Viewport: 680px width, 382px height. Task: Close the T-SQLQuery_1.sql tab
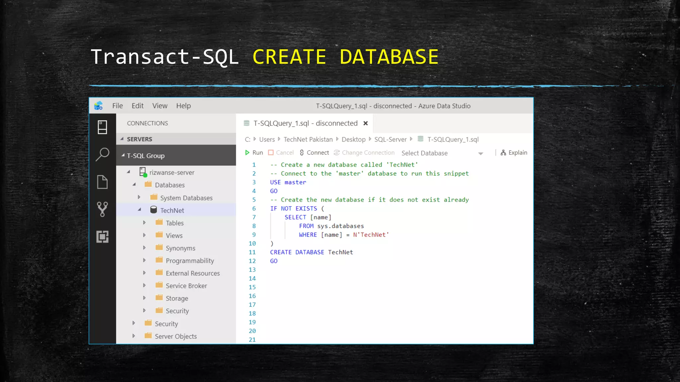pyautogui.click(x=366, y=123)
